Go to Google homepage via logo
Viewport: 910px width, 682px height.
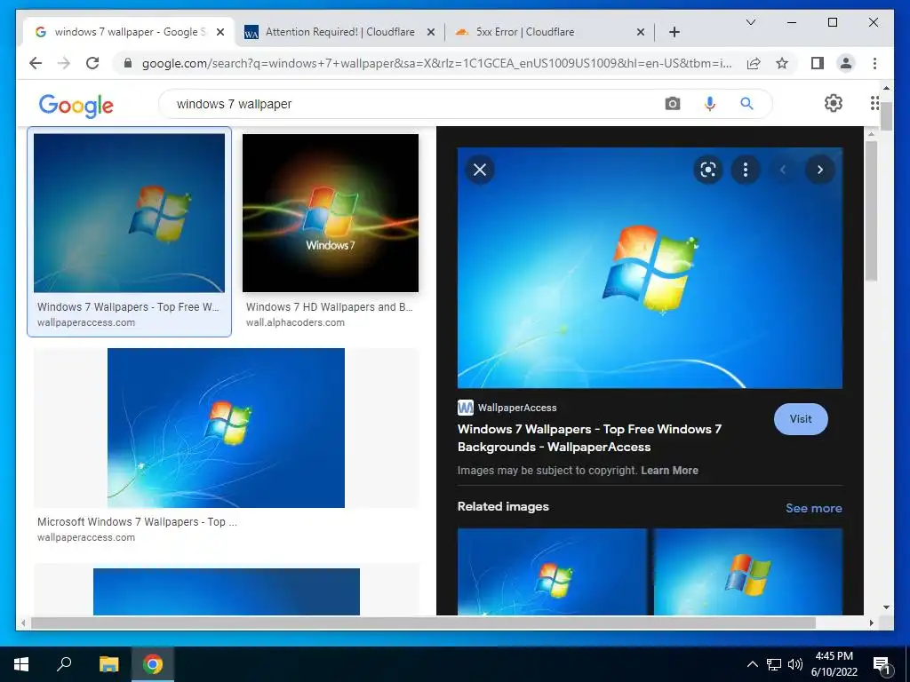pos(76,105)
